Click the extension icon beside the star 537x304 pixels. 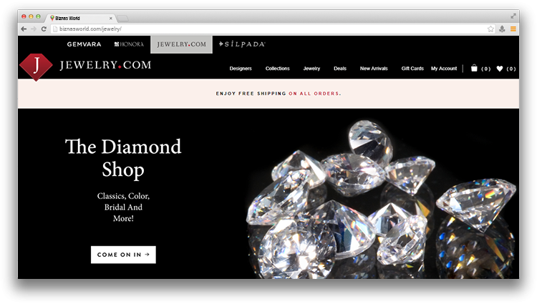coord(502,29)
